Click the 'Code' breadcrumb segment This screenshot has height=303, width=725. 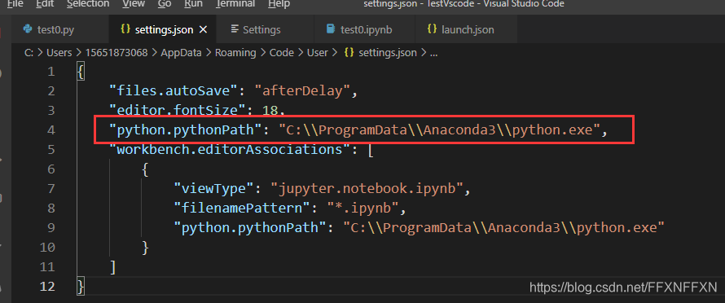click(x=282, y=53)
